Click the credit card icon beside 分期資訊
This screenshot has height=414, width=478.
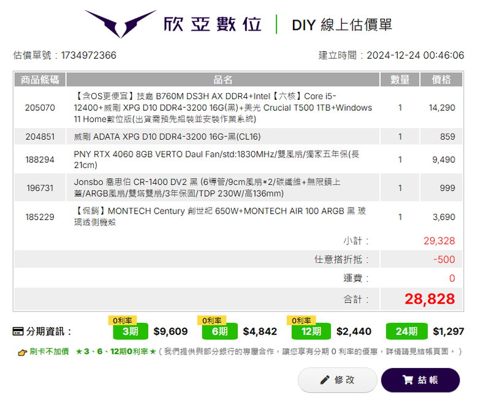(x=18, y=331)
